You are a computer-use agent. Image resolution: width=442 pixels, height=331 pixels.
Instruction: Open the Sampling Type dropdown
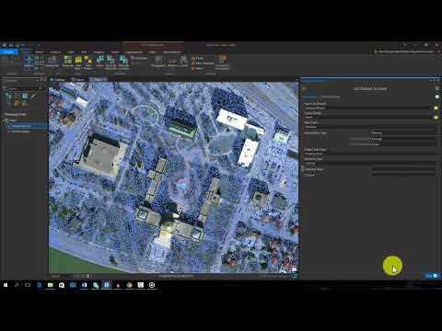370,163
